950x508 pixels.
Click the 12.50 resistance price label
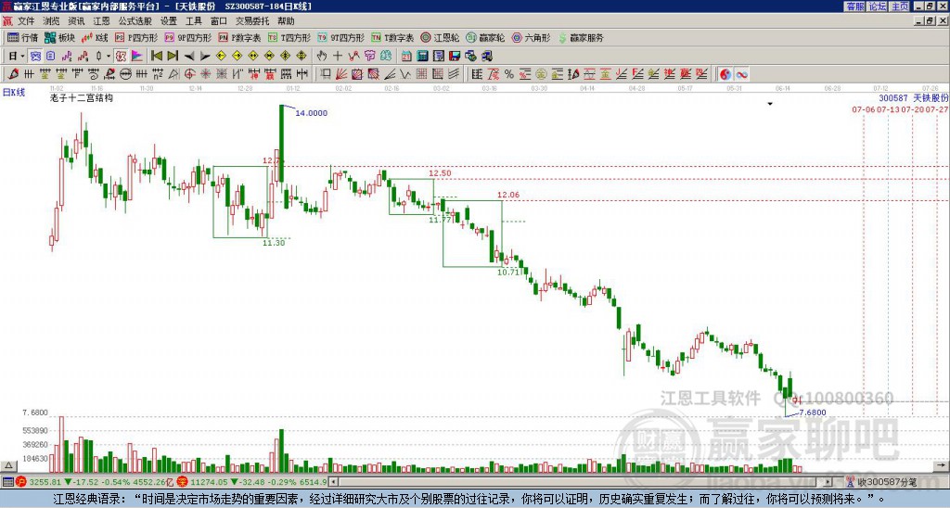440,173
